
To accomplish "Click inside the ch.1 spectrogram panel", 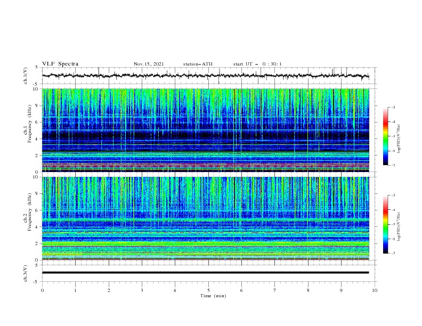I will tap(205, 130).
